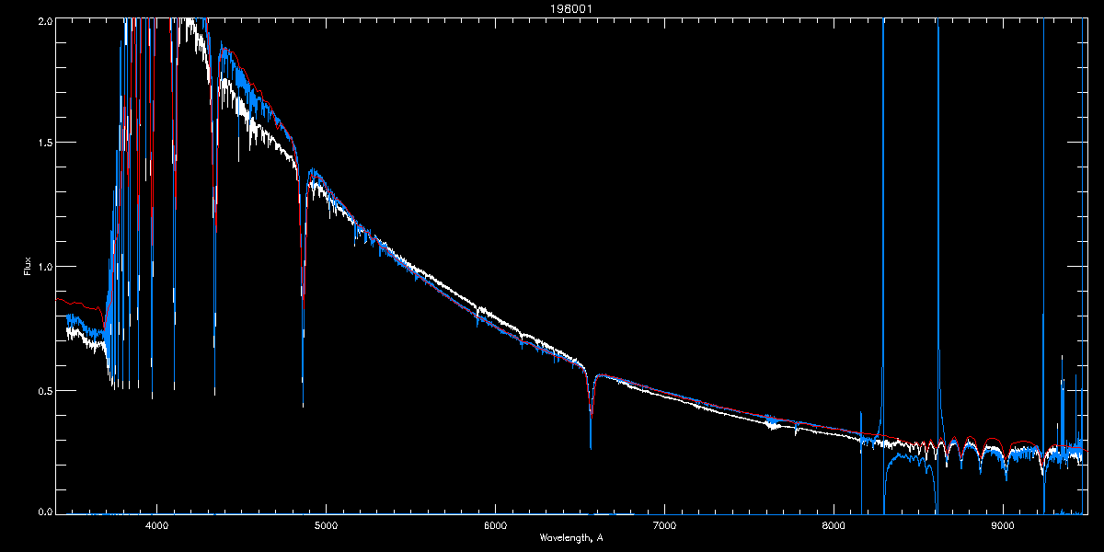Screen dimensions: 1104x552
Task: Click the Flux y-axis label
Action: coord(28,266)
